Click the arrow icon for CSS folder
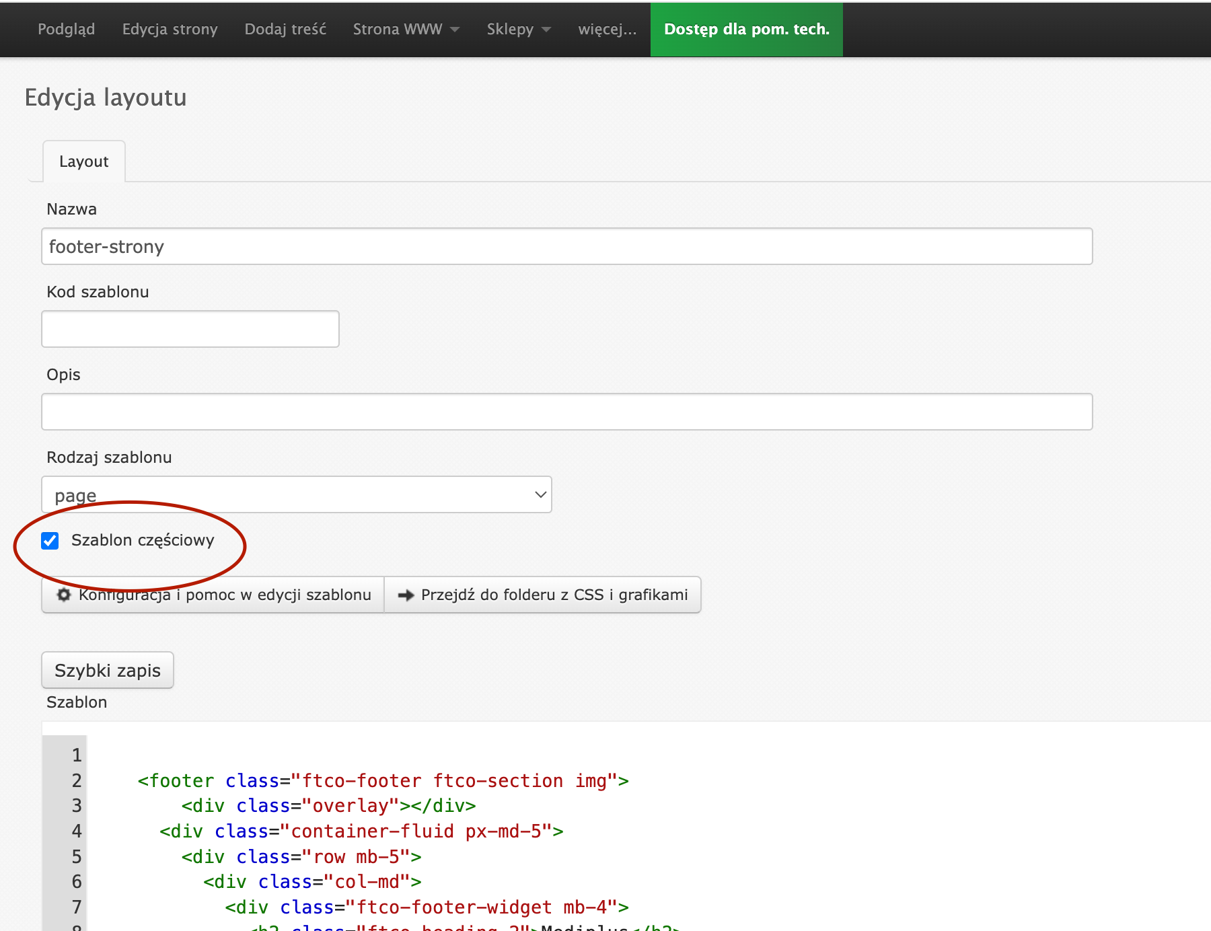The width and height of the screenshot is (1211, 931). [x=406, y=595]
